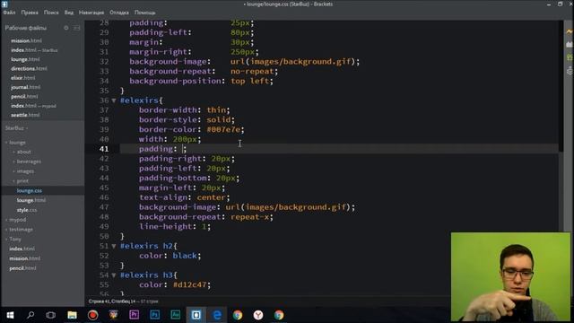Collapse the #elexirs h2 rule at line 51

point(114,246)
